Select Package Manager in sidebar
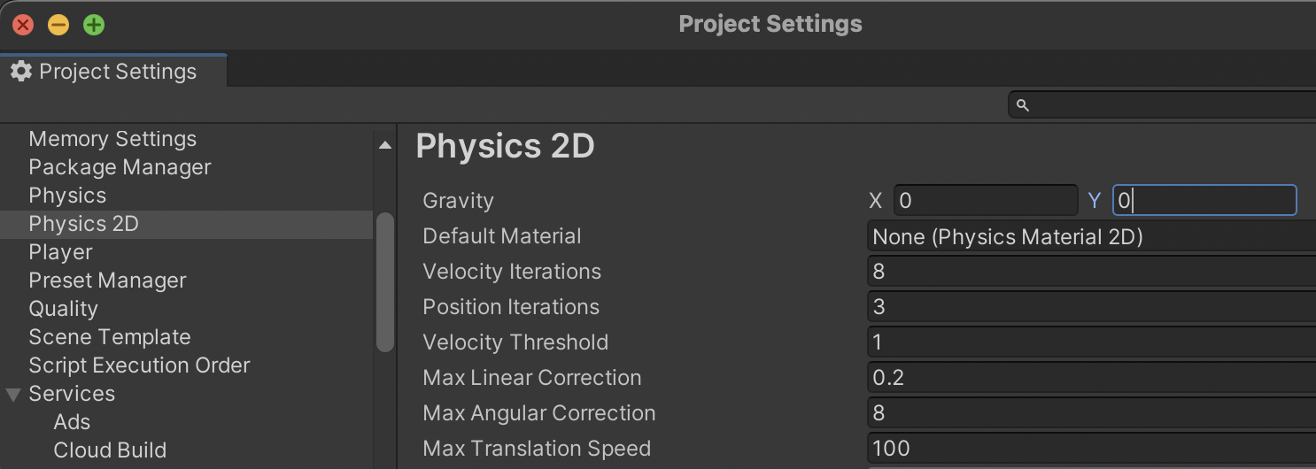The width and height of the screenshot is (1316, 469). [x=120, y=167]
